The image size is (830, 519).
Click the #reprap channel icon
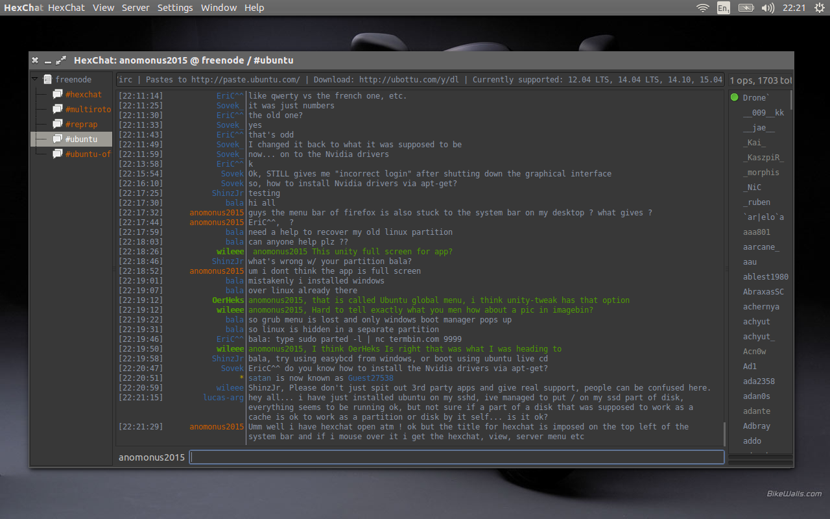(x=57, y=125)
